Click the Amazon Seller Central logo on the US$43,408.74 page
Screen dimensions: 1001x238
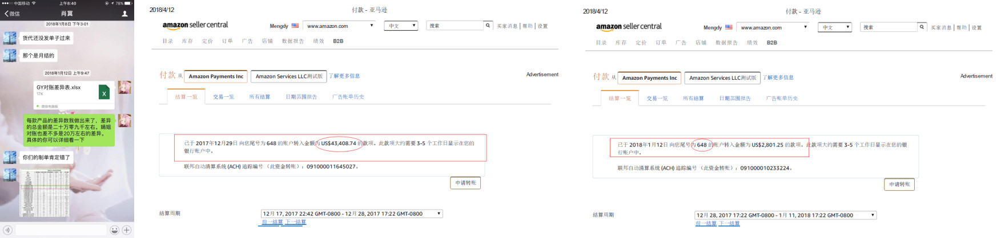[x=195, y=25]
